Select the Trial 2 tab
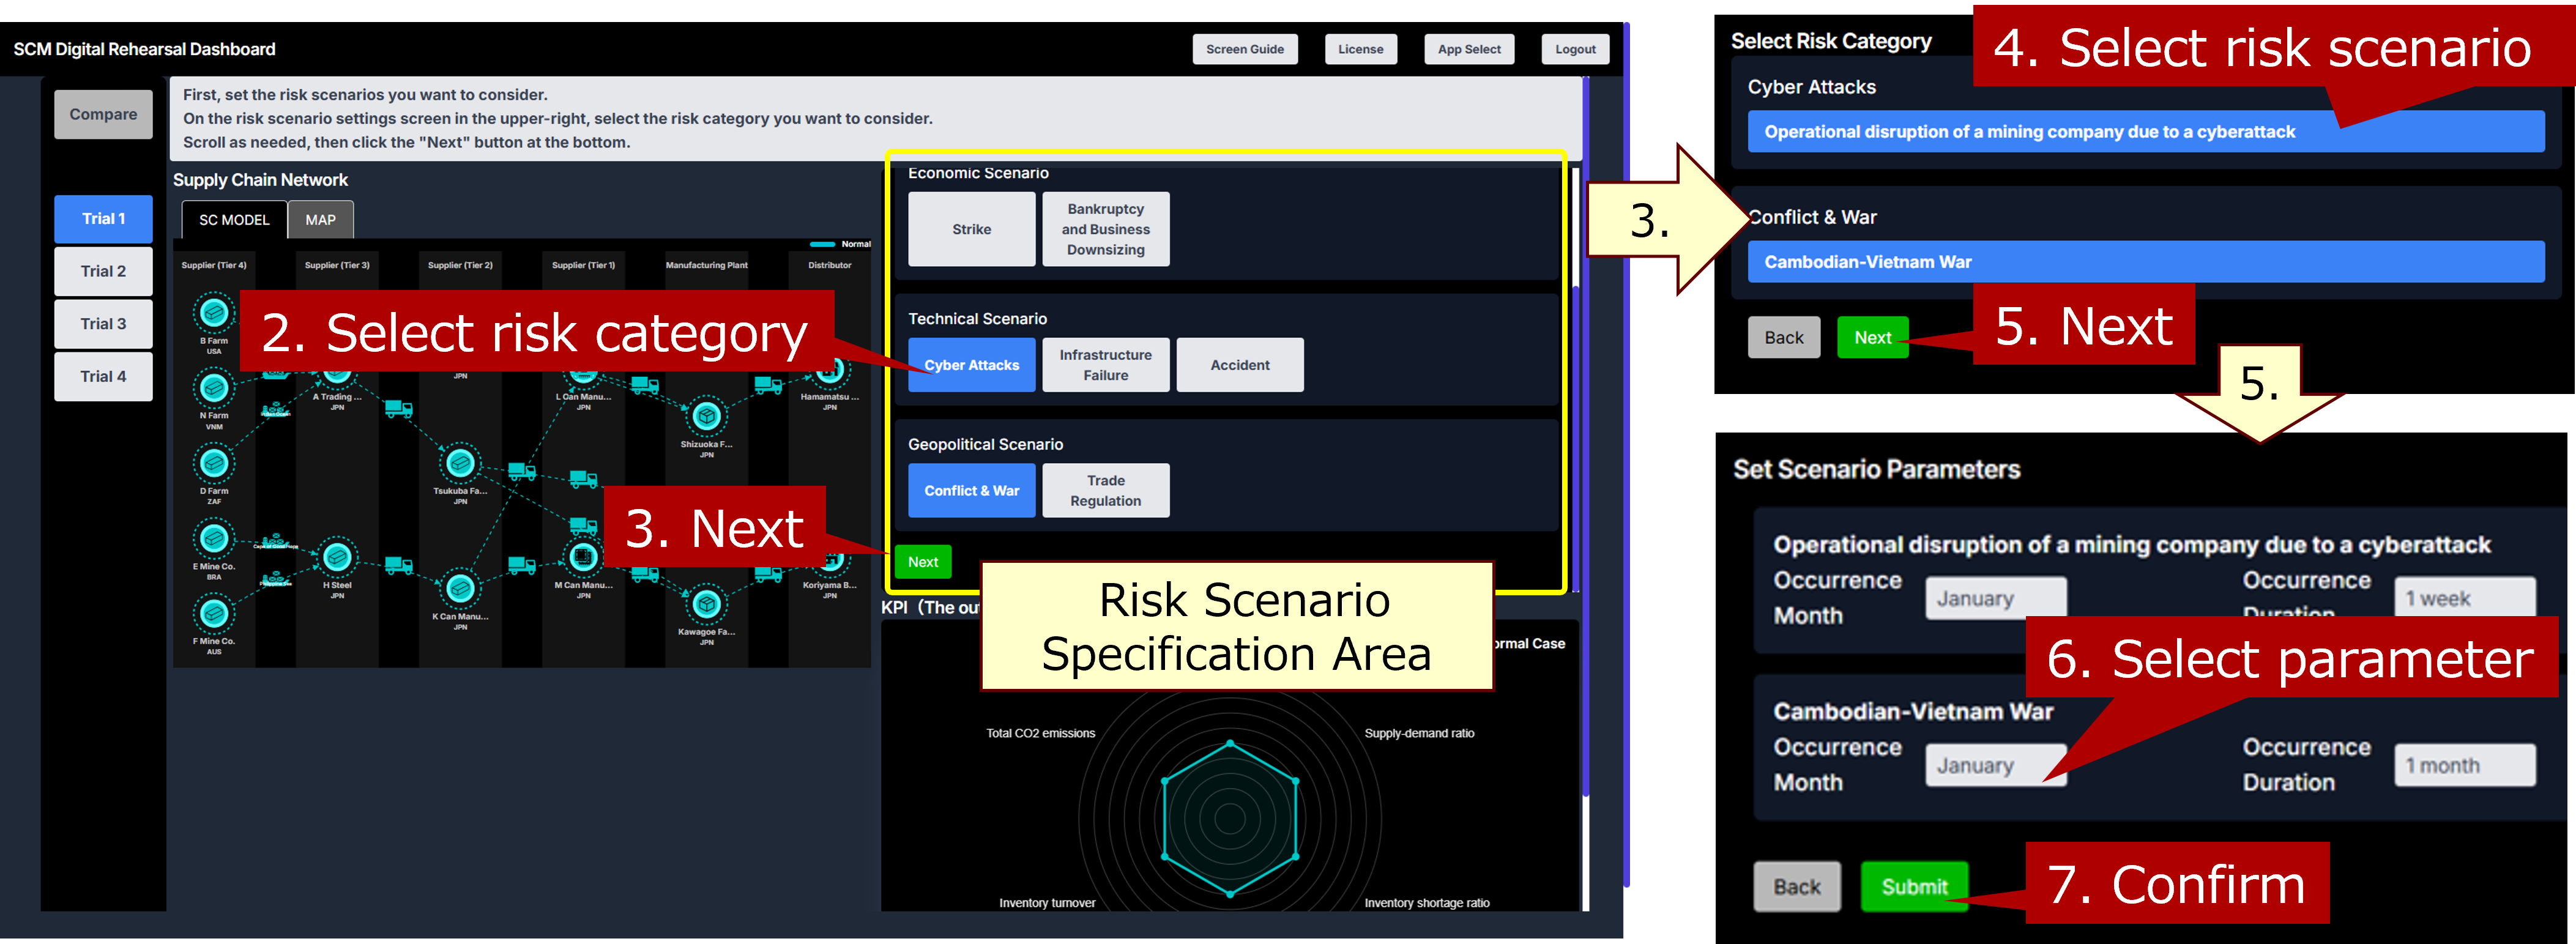This screenshot has width=2576, height=944. pyautogui.click(x=103, y=271)
